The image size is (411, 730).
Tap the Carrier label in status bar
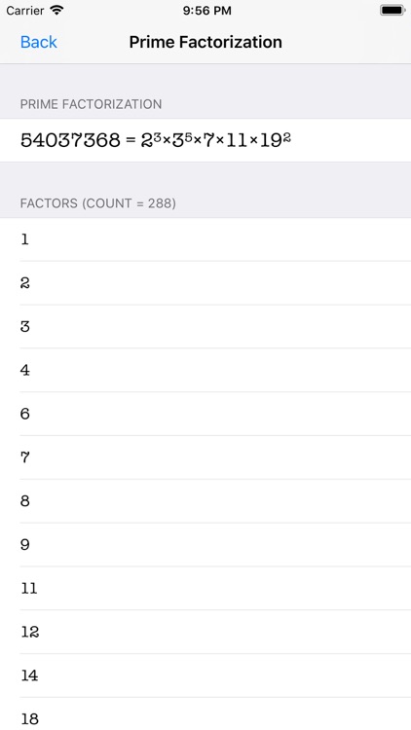25,11
